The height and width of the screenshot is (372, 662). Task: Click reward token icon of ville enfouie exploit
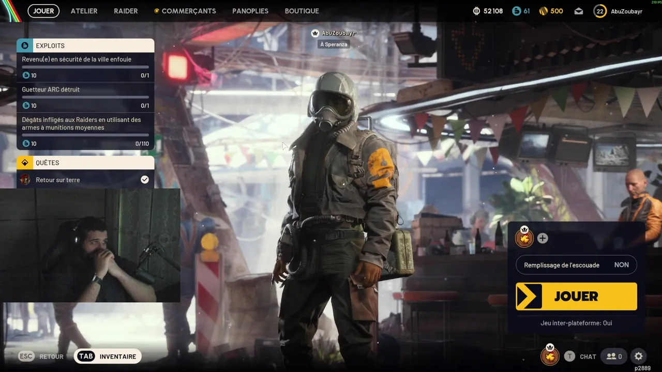(26, 75)
